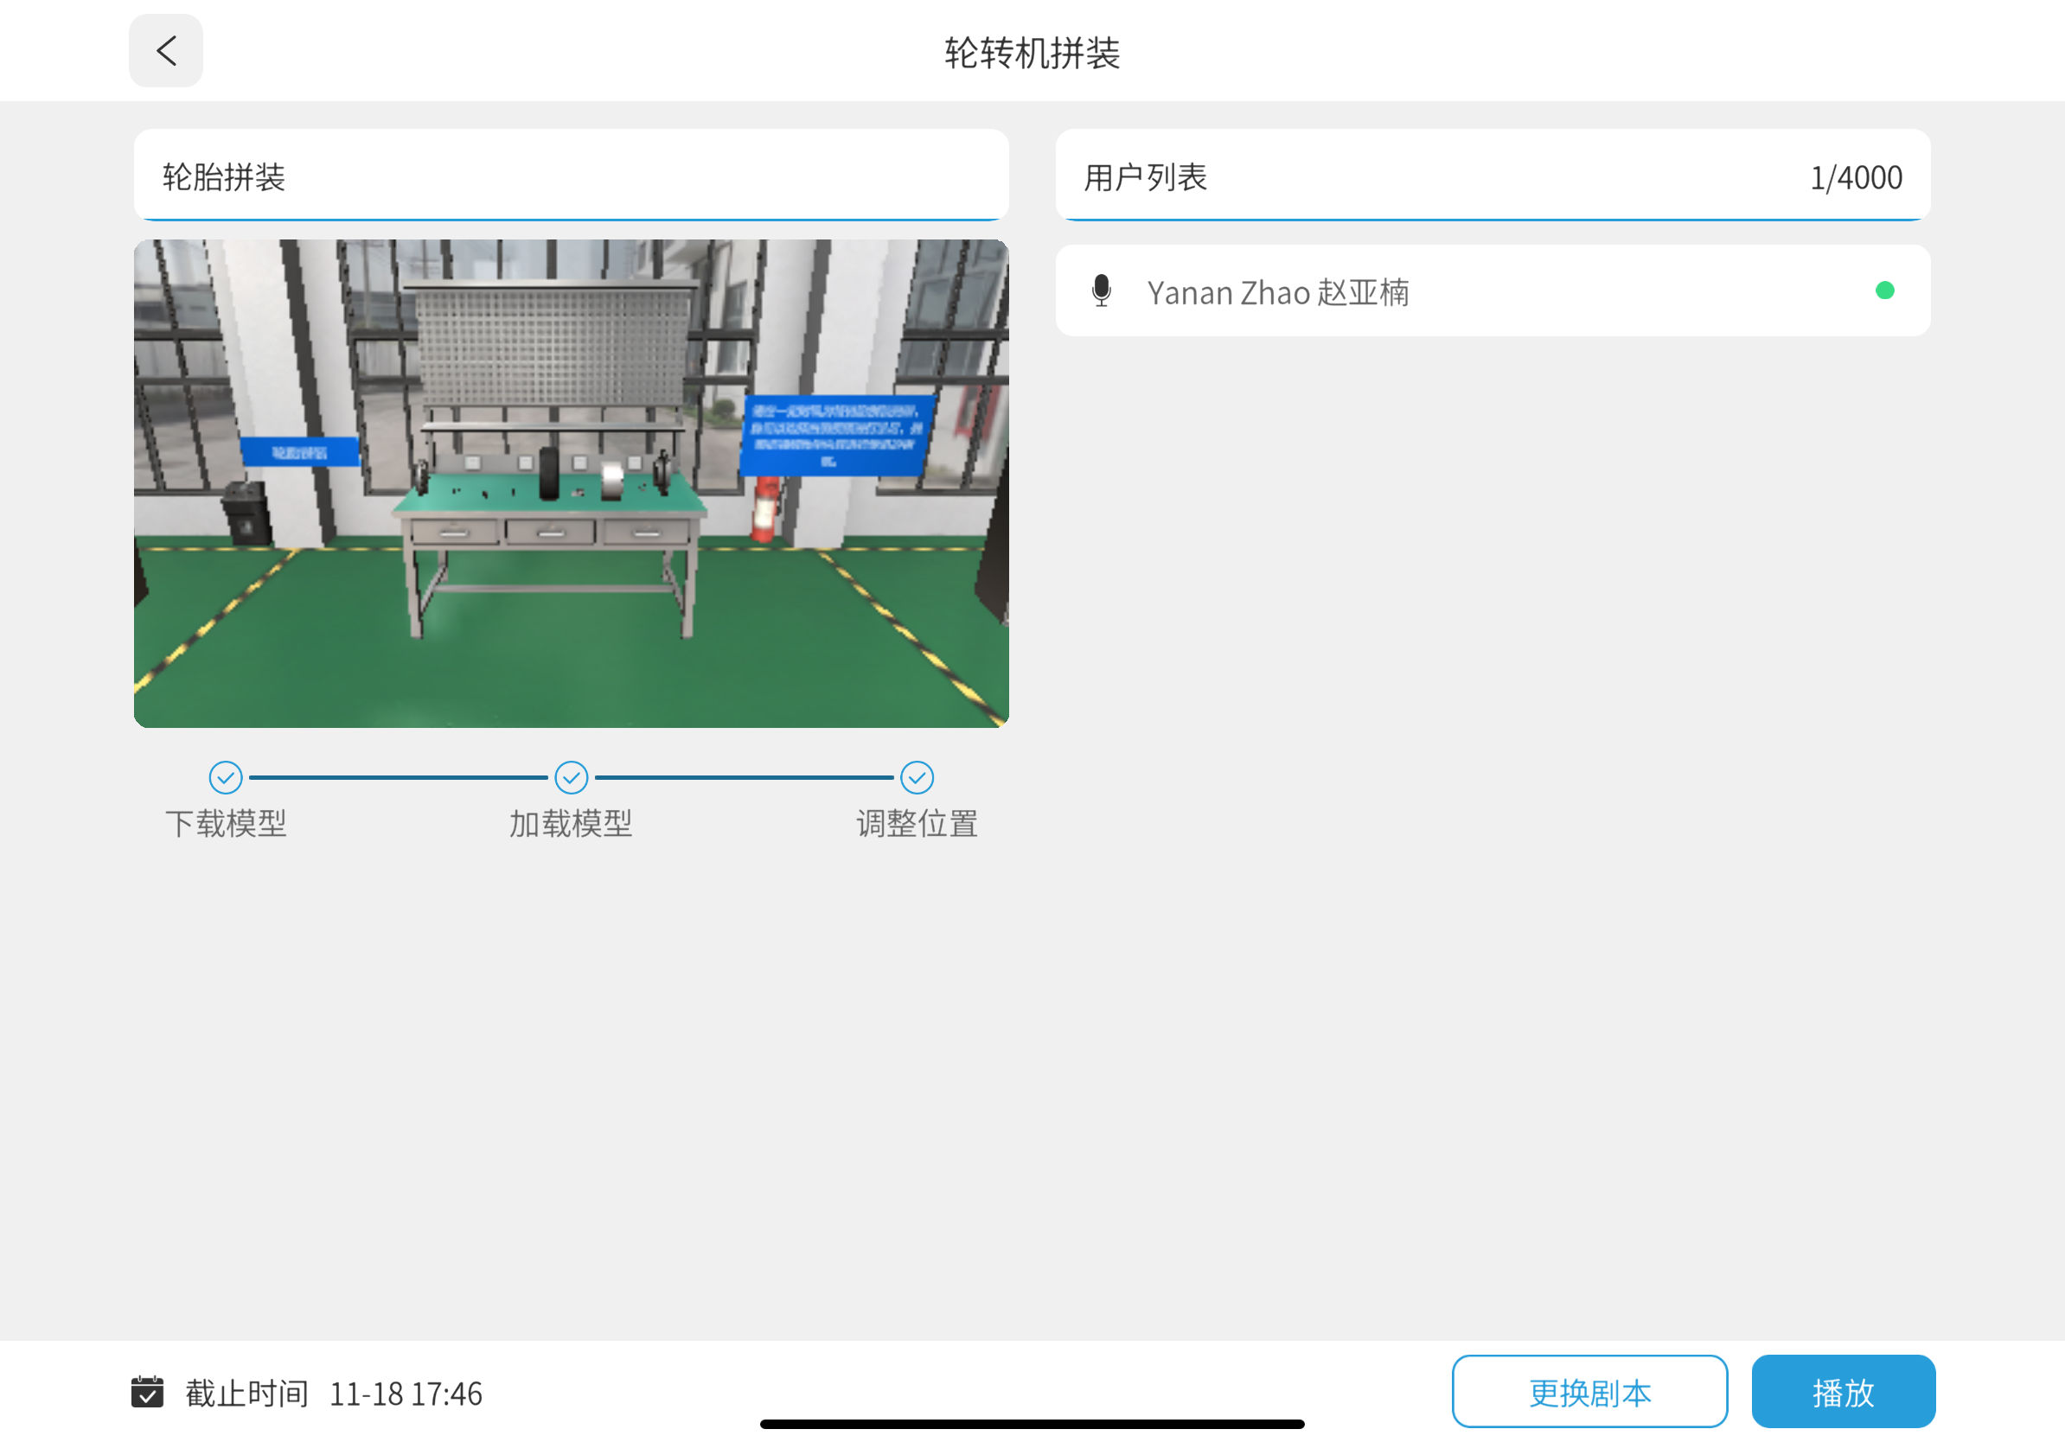Click the 用户列表 header
Image resolution: width=2065 pixels, height=1442 pixels.
click(x=1145, y=177)
